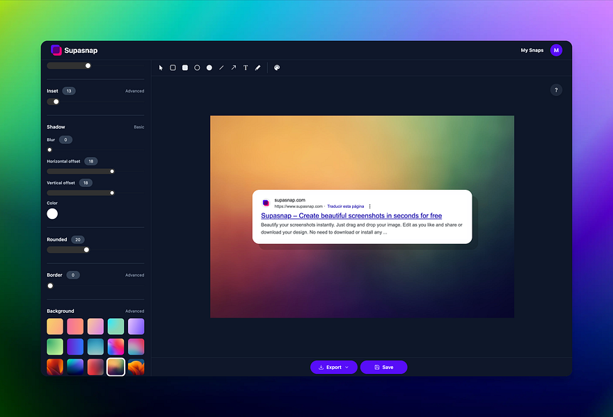This screenshot has width=613, height=417.
Task: Click the Export button
Action: [x=334, y=367]
